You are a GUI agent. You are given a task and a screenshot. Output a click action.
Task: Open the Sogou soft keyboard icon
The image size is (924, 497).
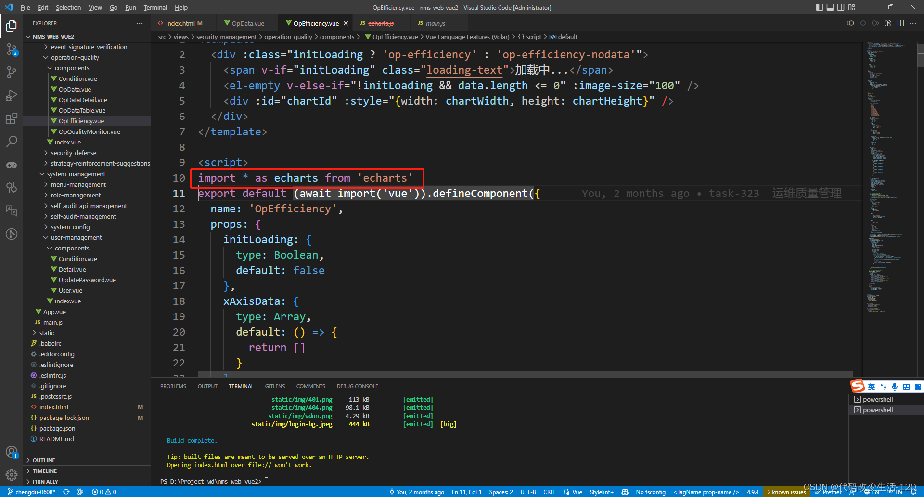[x=906, y=387]
